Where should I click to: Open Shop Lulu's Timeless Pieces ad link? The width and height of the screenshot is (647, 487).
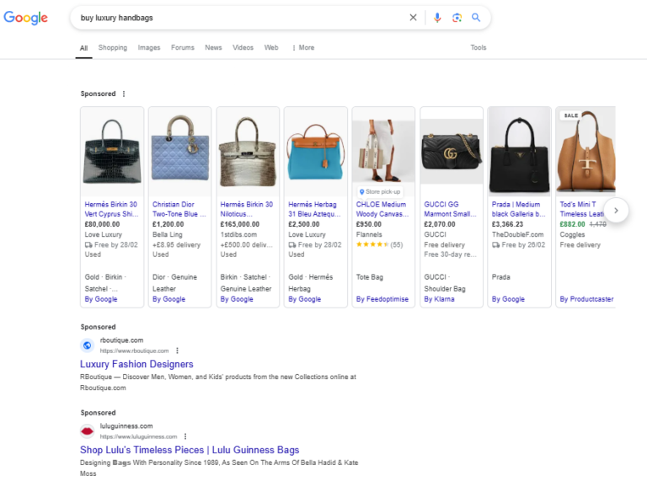point(190,450)
